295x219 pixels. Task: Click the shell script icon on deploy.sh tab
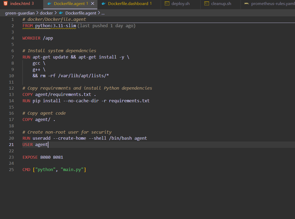coord(167,4)
